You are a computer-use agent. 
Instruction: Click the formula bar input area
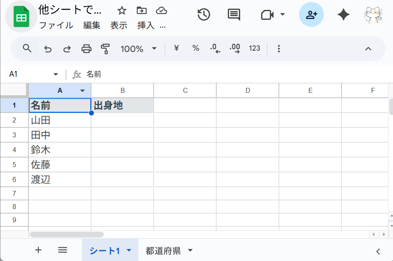click(x=165, y=74)
